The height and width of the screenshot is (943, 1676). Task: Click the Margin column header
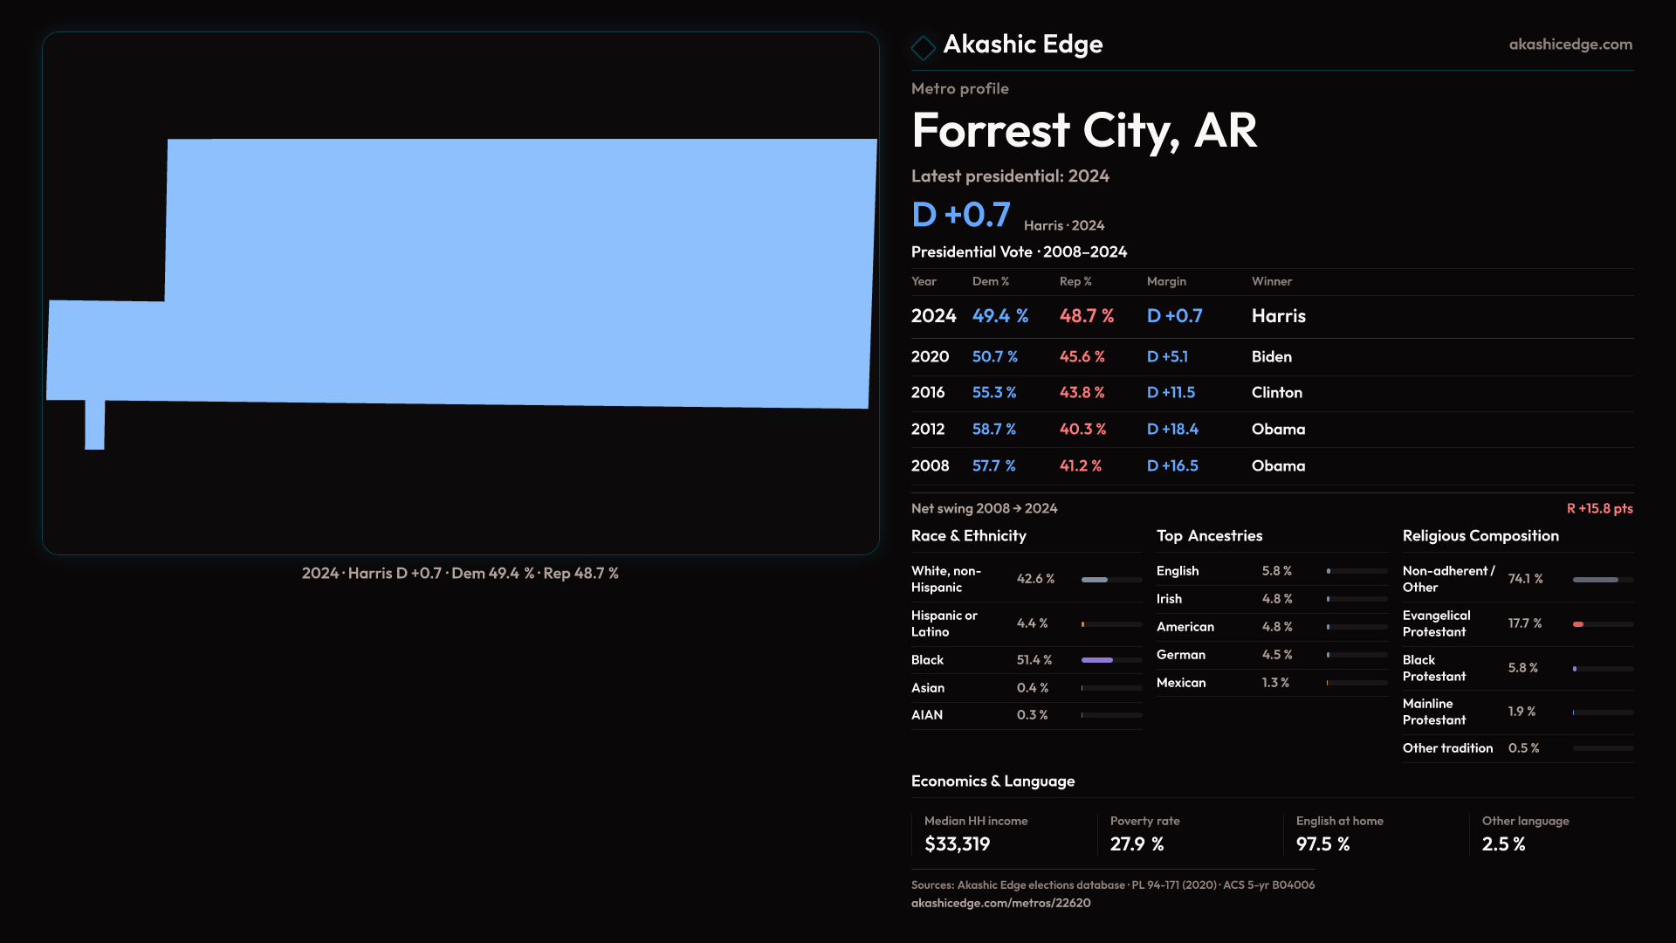tap(1166, 281)
